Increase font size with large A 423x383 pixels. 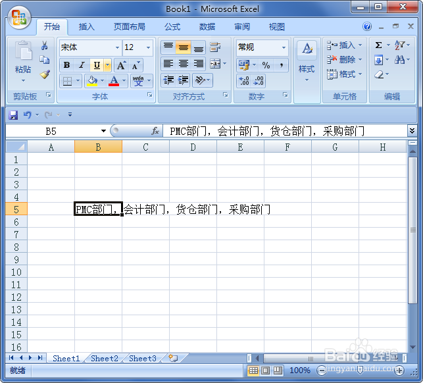coord(121,65)
